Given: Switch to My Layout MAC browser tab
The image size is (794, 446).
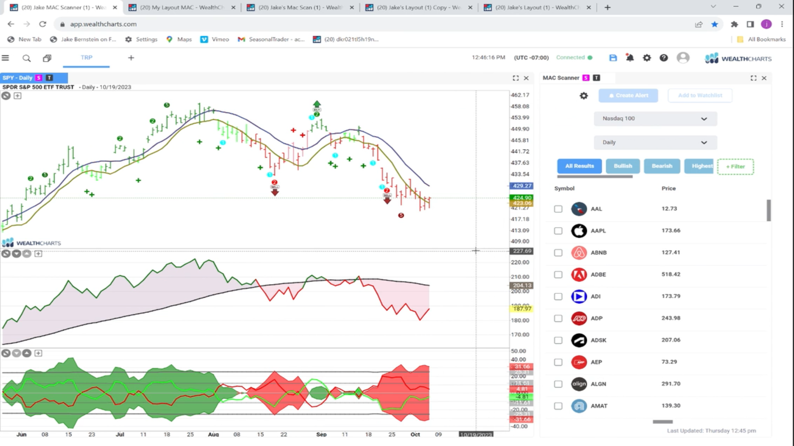Looking at the screenshot, I should coord(182,7).
